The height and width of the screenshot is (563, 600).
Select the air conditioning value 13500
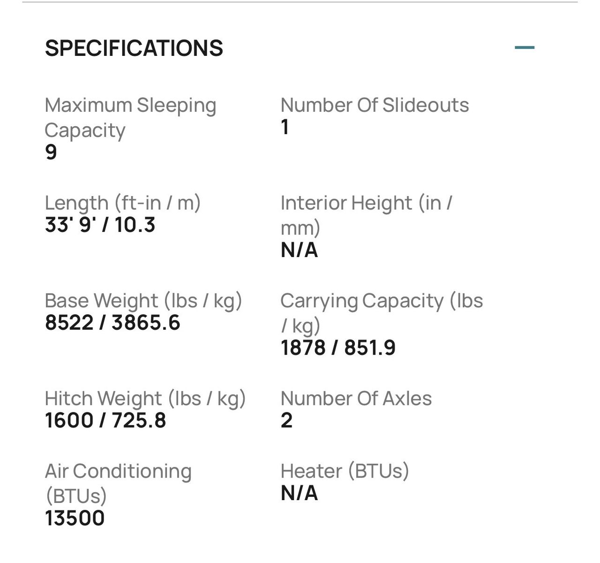tap(75, 518)
